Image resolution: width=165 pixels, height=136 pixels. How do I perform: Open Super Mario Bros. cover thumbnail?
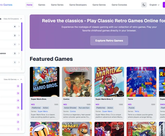click(45, 82)
